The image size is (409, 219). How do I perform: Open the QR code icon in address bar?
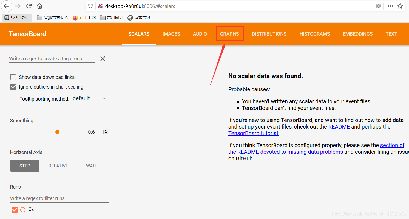click(x=379, y=6)
